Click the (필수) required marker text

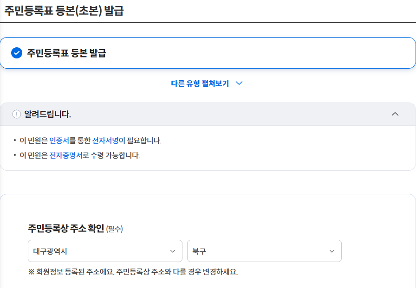click(x=114, y=229)
